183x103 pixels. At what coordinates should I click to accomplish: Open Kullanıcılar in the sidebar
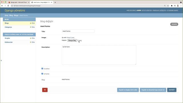click(x=9, y=42)
